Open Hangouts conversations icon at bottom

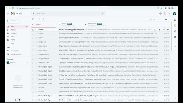[x=19, y=100]
